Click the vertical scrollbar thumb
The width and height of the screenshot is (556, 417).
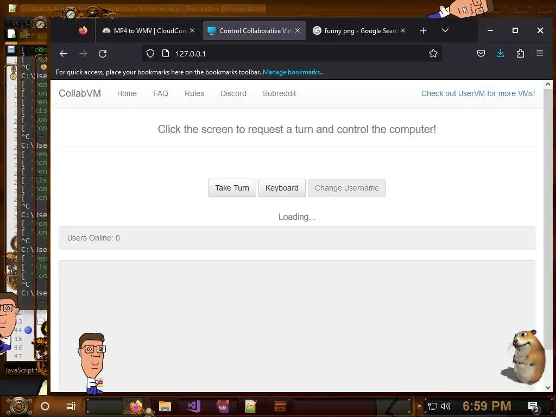[548, 218]
